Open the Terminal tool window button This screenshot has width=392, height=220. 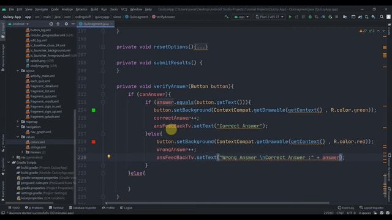coord(56,208)
